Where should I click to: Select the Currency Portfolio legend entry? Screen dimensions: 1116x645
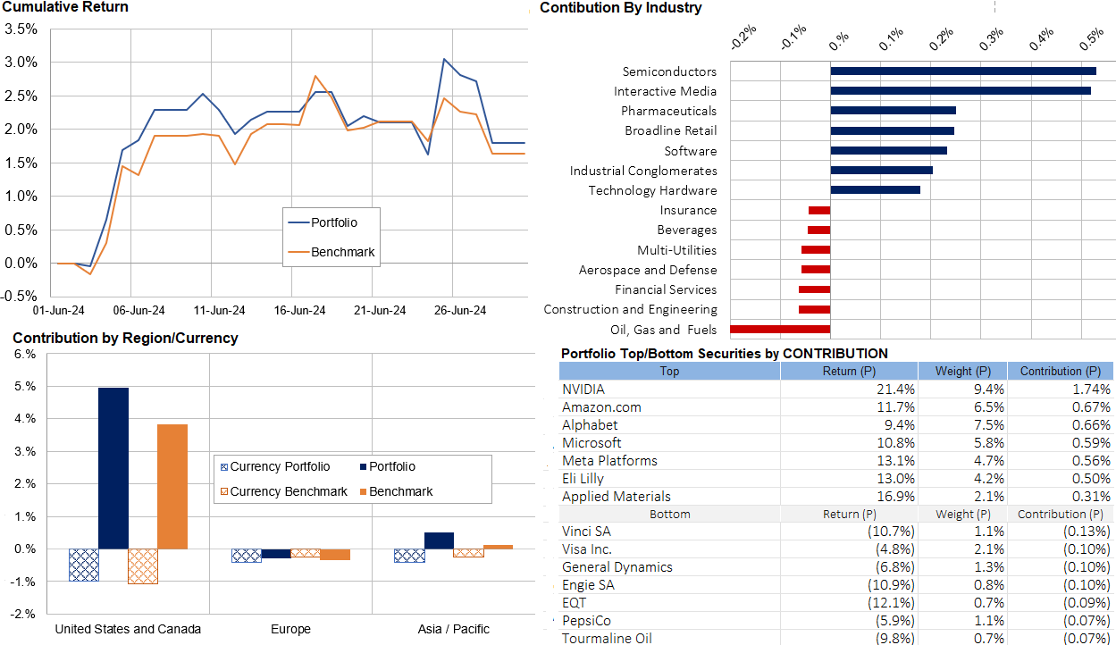point(273,466)
